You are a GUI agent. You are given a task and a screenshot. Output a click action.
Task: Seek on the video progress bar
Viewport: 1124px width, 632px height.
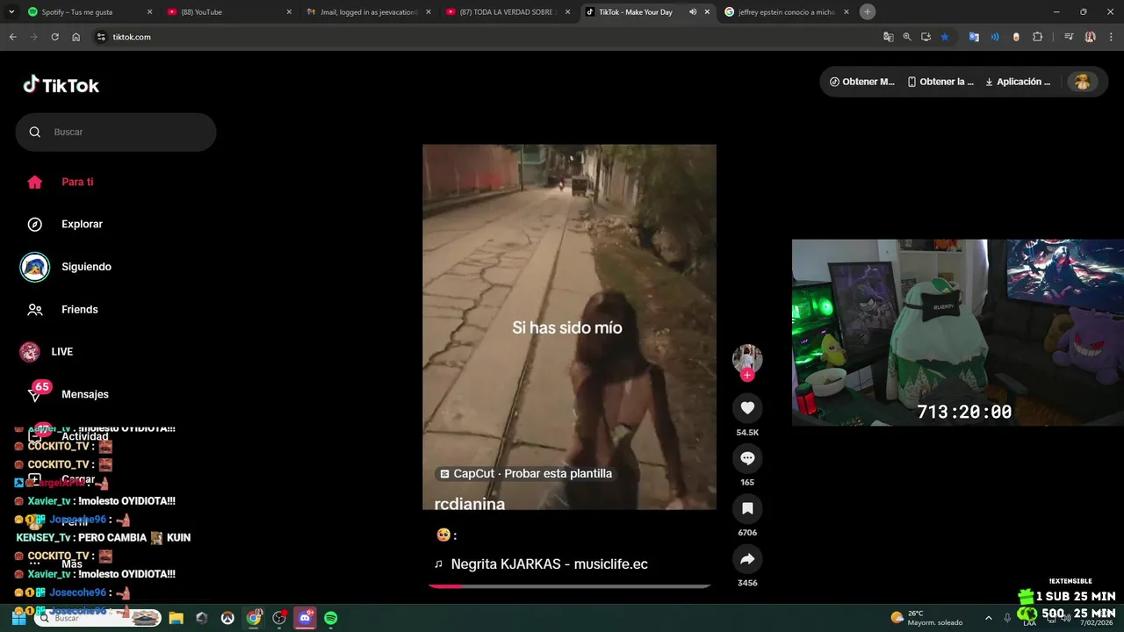[x=569, y=586]
